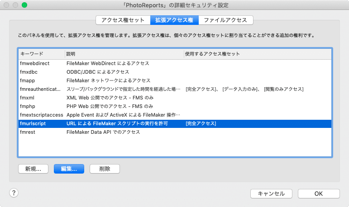The height and width of the screenshot is (207, 349).
Task: Select the fmxml keyword row
Action: (x=175, y=98)
